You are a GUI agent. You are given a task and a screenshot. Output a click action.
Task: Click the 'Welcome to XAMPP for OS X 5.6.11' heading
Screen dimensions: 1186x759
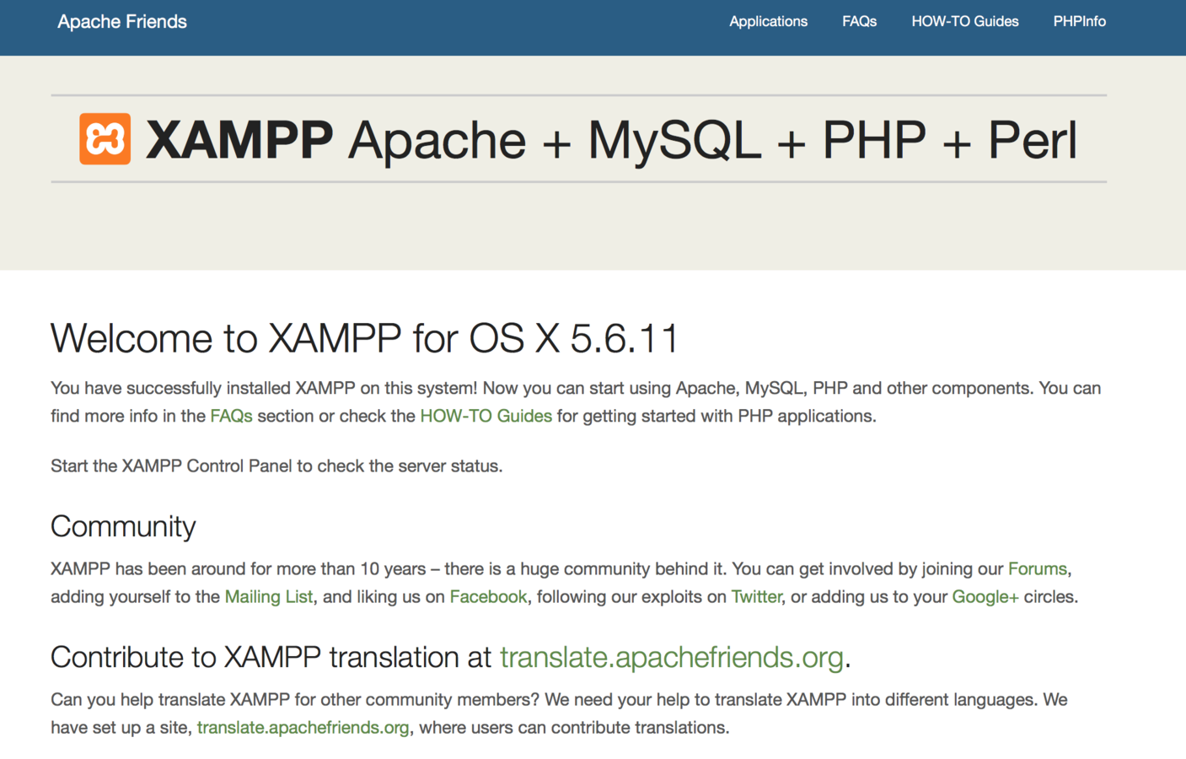click(364, 338)
